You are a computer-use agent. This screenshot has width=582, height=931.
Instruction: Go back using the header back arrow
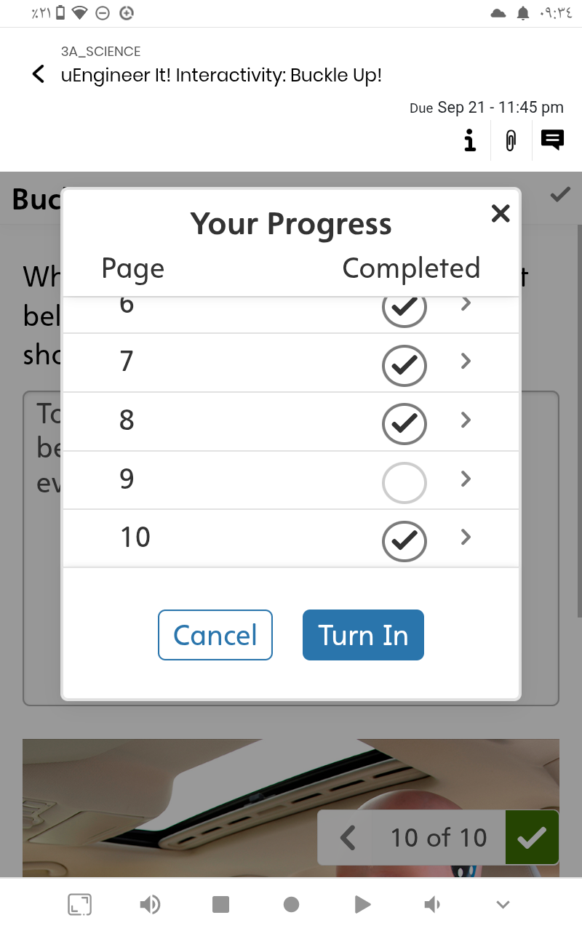[x=39, y=74]
